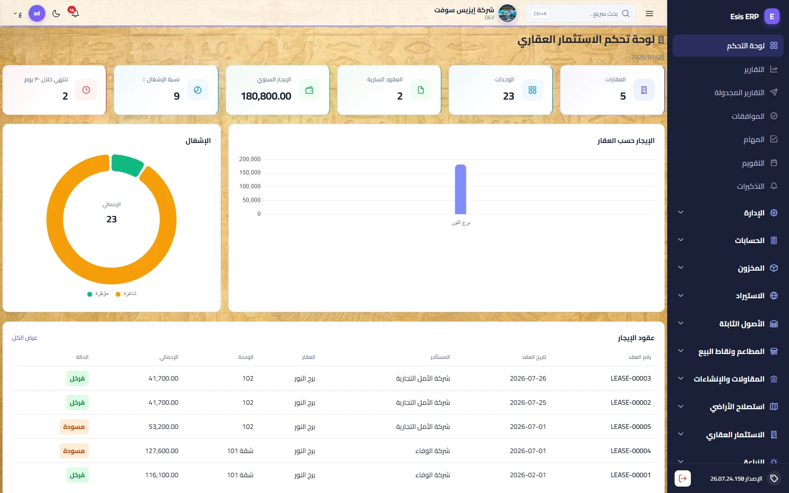Screen dimensions: 789x493
Task: Click the version tag icon
Action: pyautogui.click(x=774, y=478)
